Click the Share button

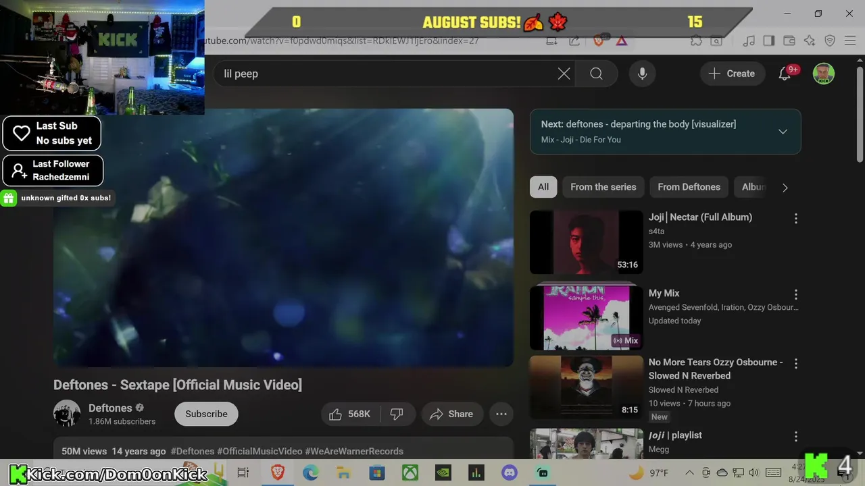click(451, 414)
